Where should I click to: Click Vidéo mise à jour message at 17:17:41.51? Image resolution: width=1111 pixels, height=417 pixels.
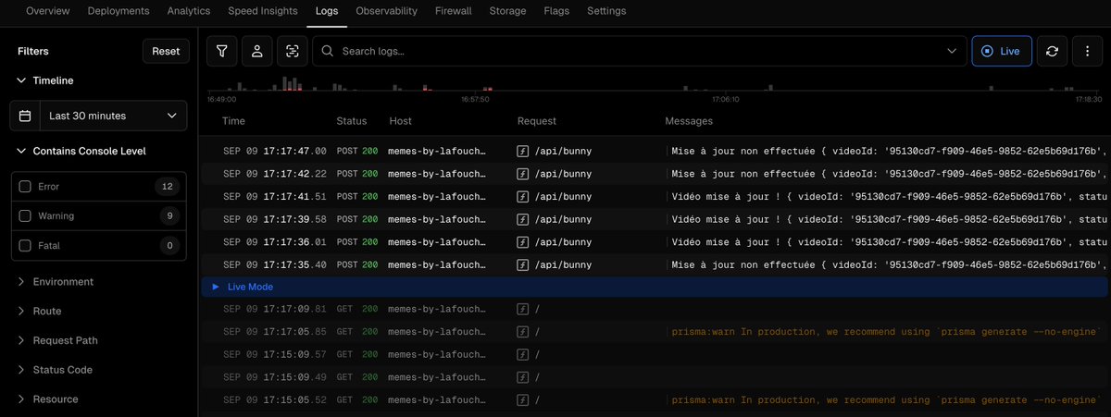pyautogui.click(x=888, y=196)
